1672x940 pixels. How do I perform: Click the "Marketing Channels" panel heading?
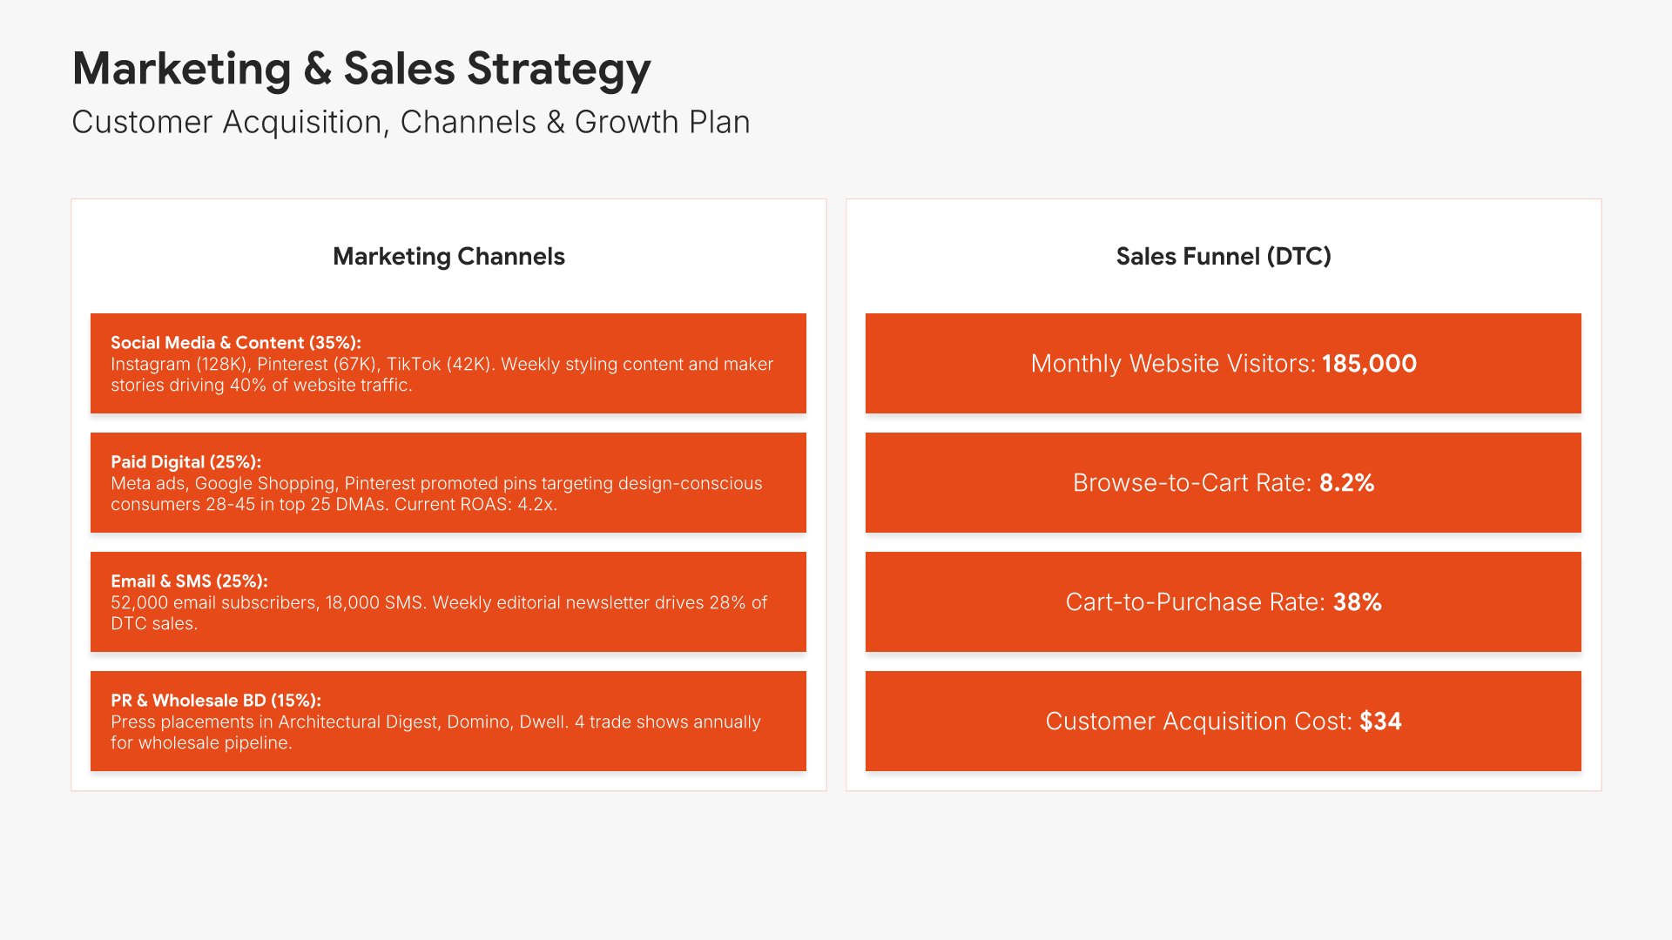pos(448,257)
